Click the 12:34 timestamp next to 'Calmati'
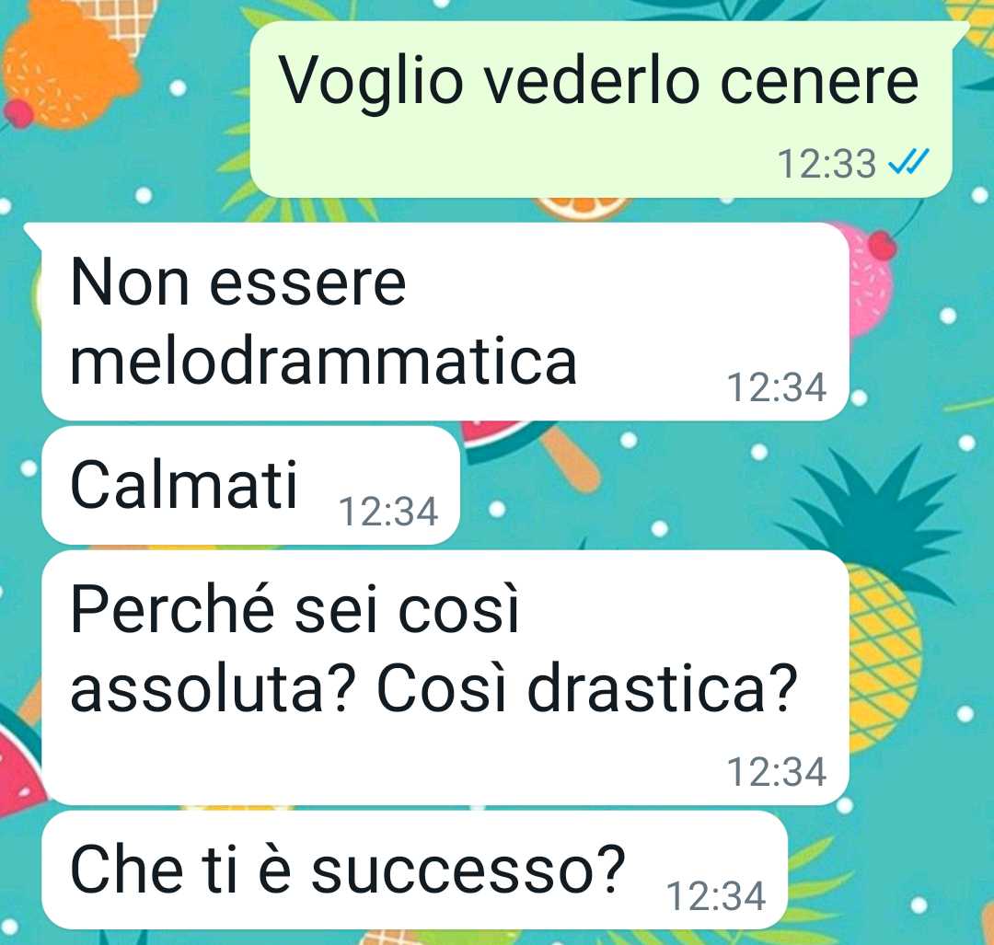994x945 pixels. [388, 512]
